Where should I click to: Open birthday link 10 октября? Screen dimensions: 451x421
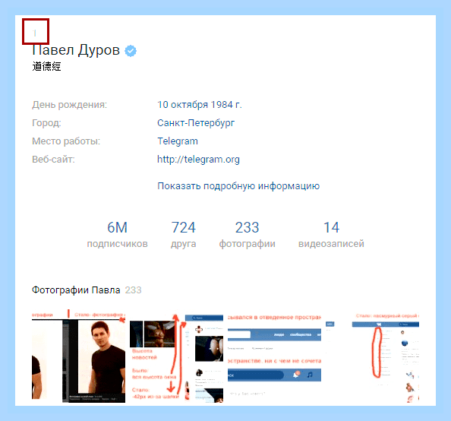(183, 105)
